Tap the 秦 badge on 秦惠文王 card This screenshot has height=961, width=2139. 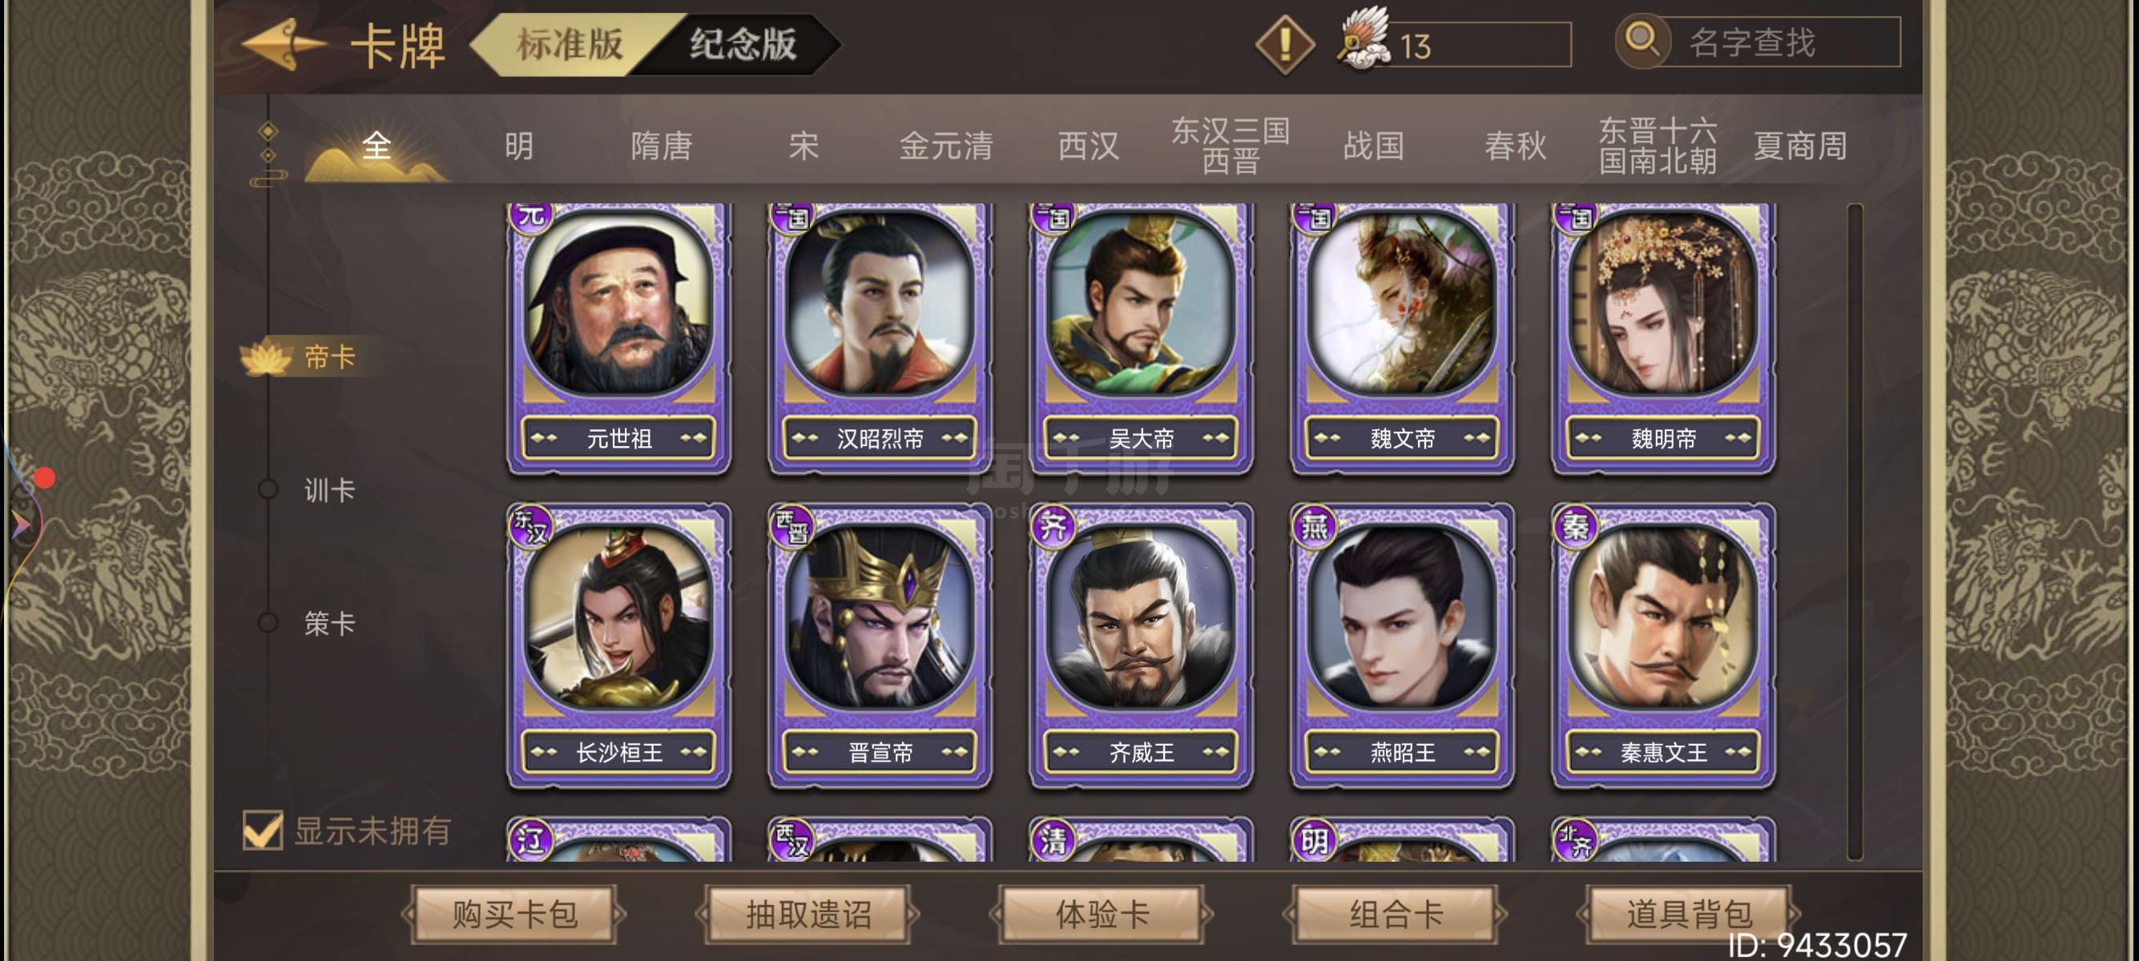click(1575, 525)
